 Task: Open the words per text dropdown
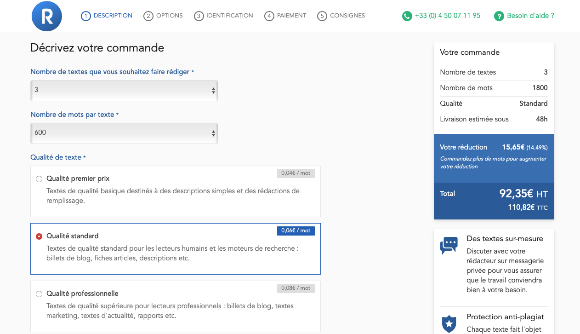pos(124,133)
